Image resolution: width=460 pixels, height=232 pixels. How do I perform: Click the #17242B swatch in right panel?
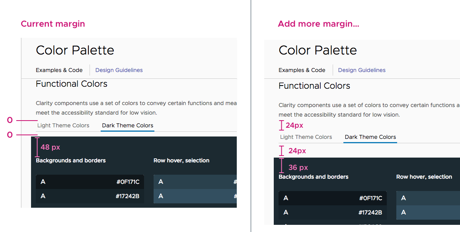click(x=332, y=213)
